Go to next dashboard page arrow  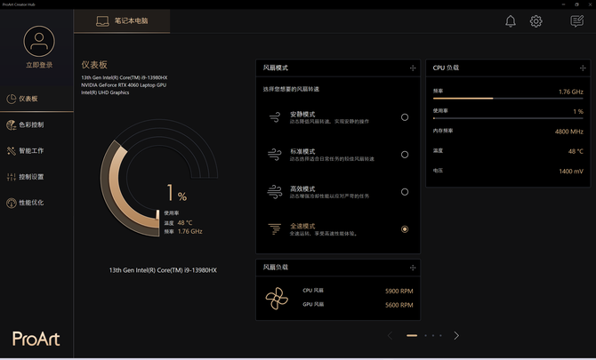click(456, 335)
